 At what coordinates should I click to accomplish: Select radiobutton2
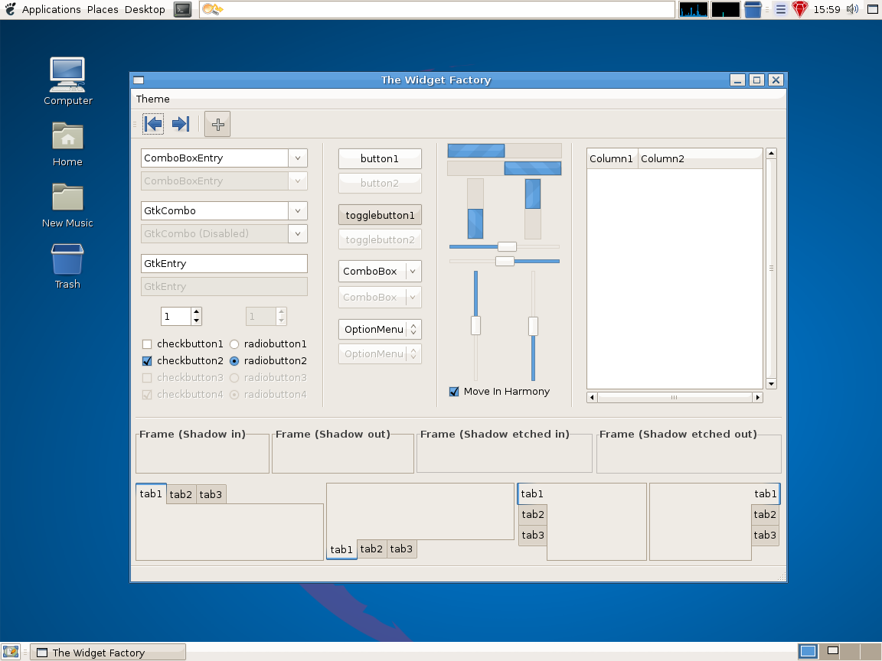[234, 361]
